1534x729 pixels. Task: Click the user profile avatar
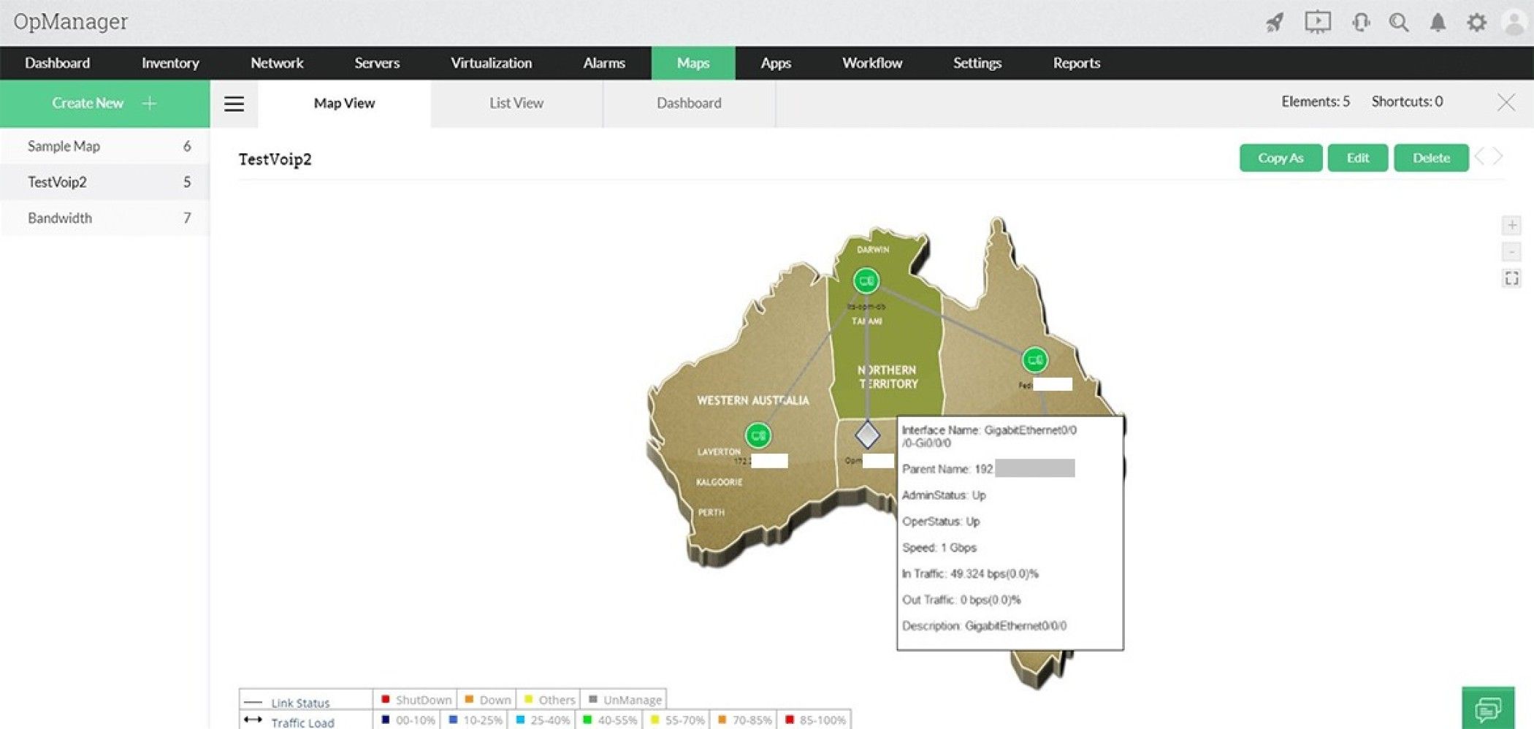(1516, 22)
